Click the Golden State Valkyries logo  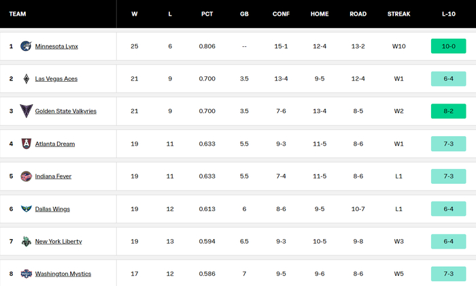click(26, 111)
